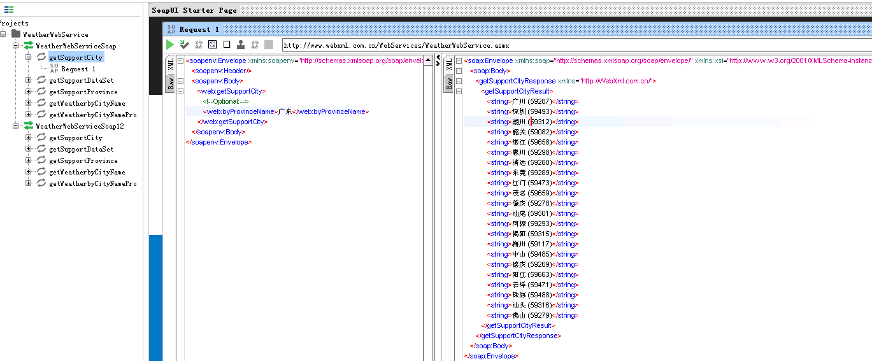Click the response string containing 59287
This screenshot has width=872, height=361.
[x=532, y=101]
